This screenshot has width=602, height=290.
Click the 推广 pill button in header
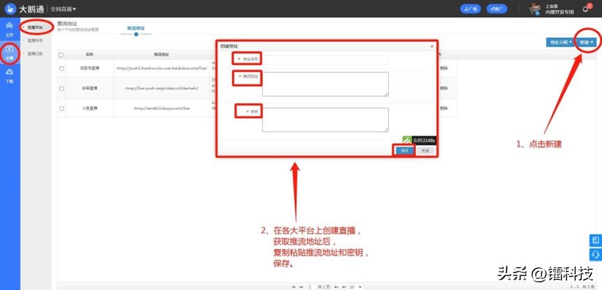(497, 9)
